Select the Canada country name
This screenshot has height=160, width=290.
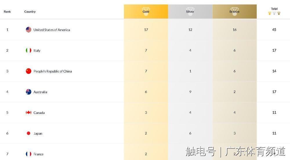point(39,113)
